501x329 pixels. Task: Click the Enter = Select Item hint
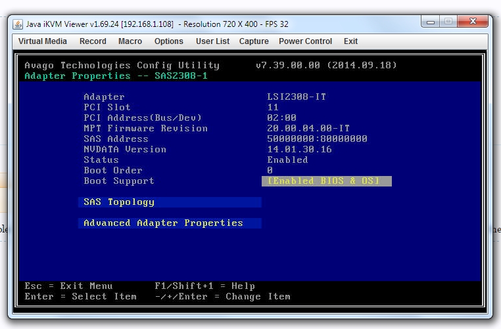click(80, 296)
